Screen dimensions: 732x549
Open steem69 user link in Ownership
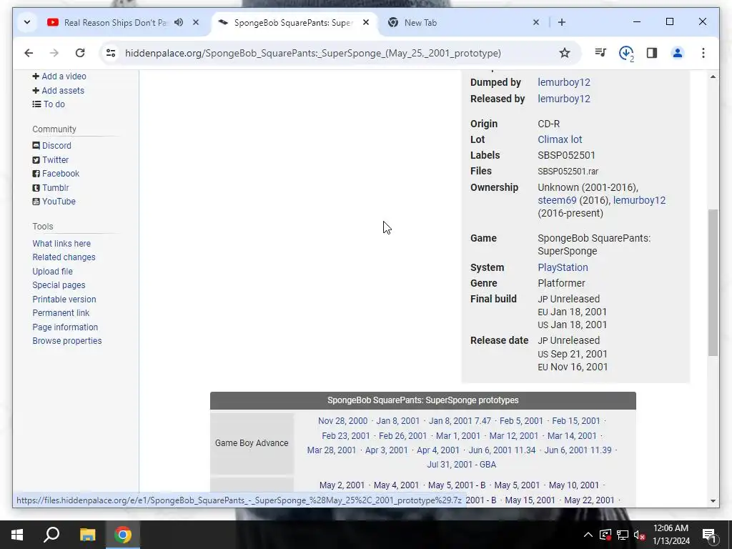click(x=557, y=200)
